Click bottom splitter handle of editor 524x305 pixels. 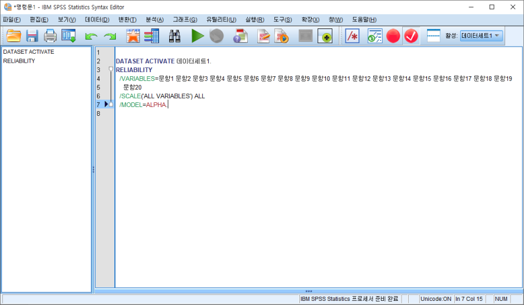pos(309,291)
